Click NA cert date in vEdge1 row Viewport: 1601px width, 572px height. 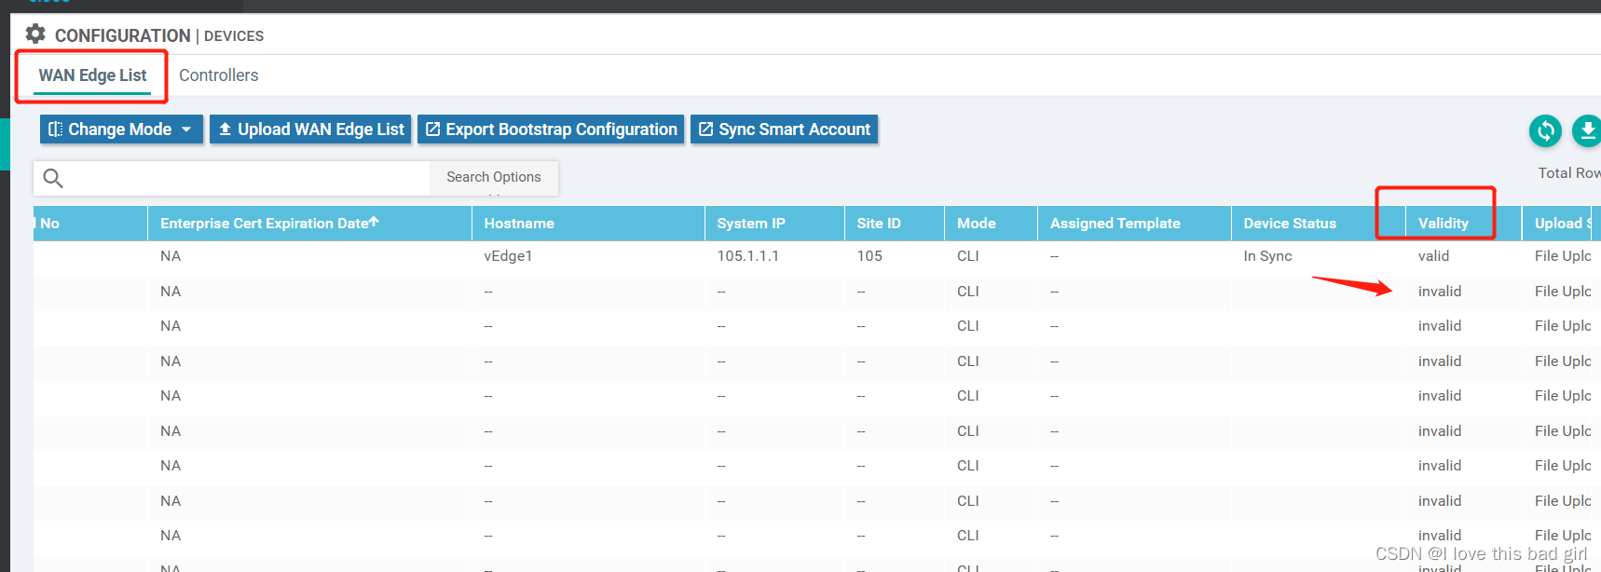[x=171, y=256]
